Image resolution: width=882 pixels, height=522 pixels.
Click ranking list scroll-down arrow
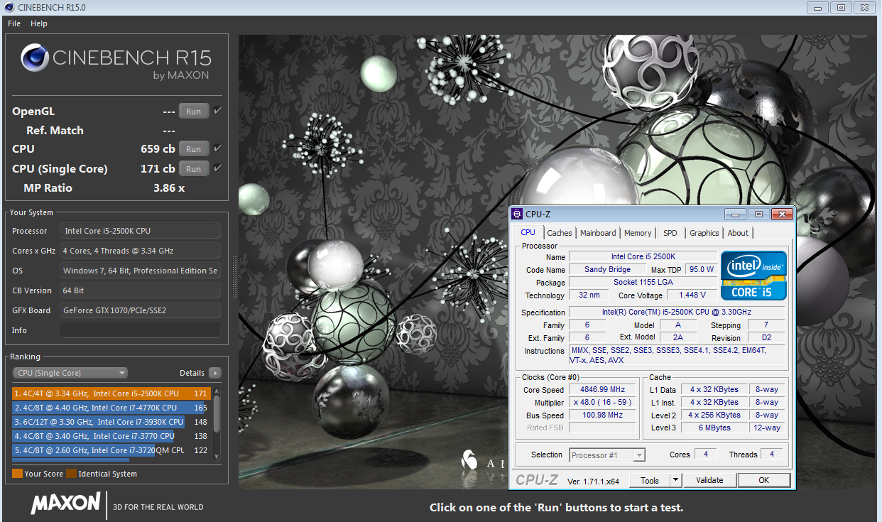pos(217,456)
